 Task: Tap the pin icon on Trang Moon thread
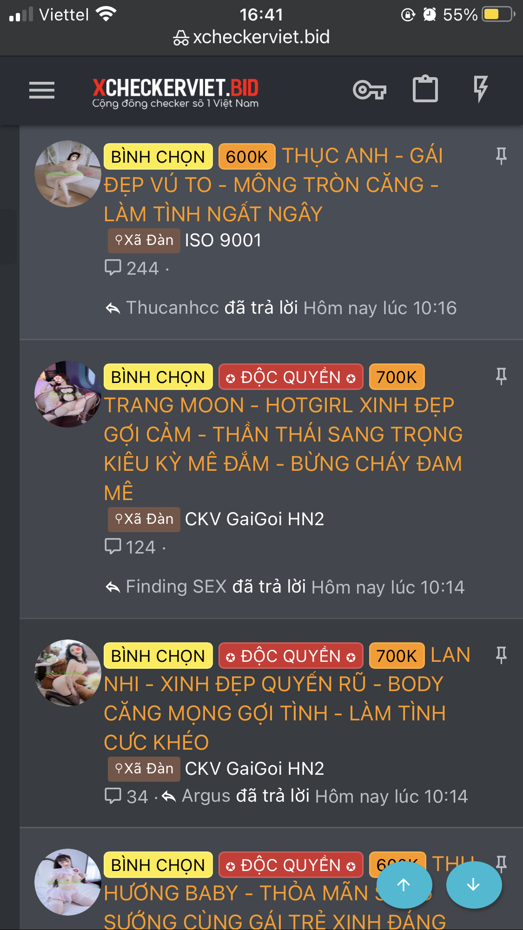[x=501, y=376]
